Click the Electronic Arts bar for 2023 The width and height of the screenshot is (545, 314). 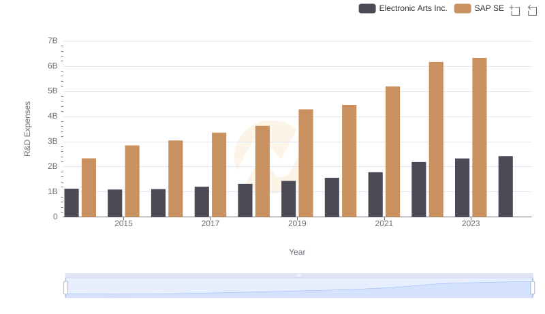coord(463,188)
